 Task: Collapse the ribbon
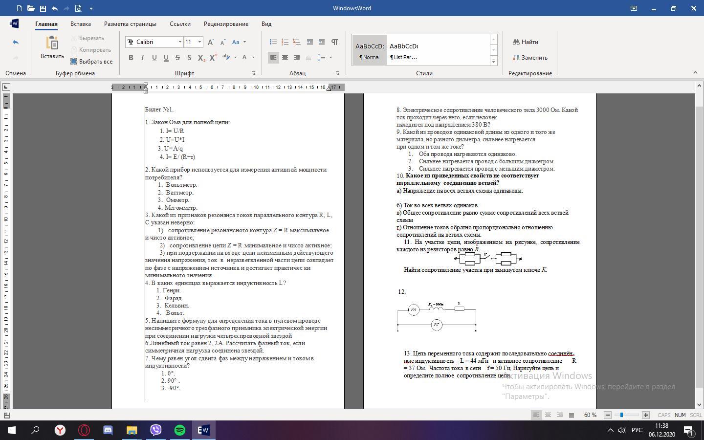pos(695,73)
